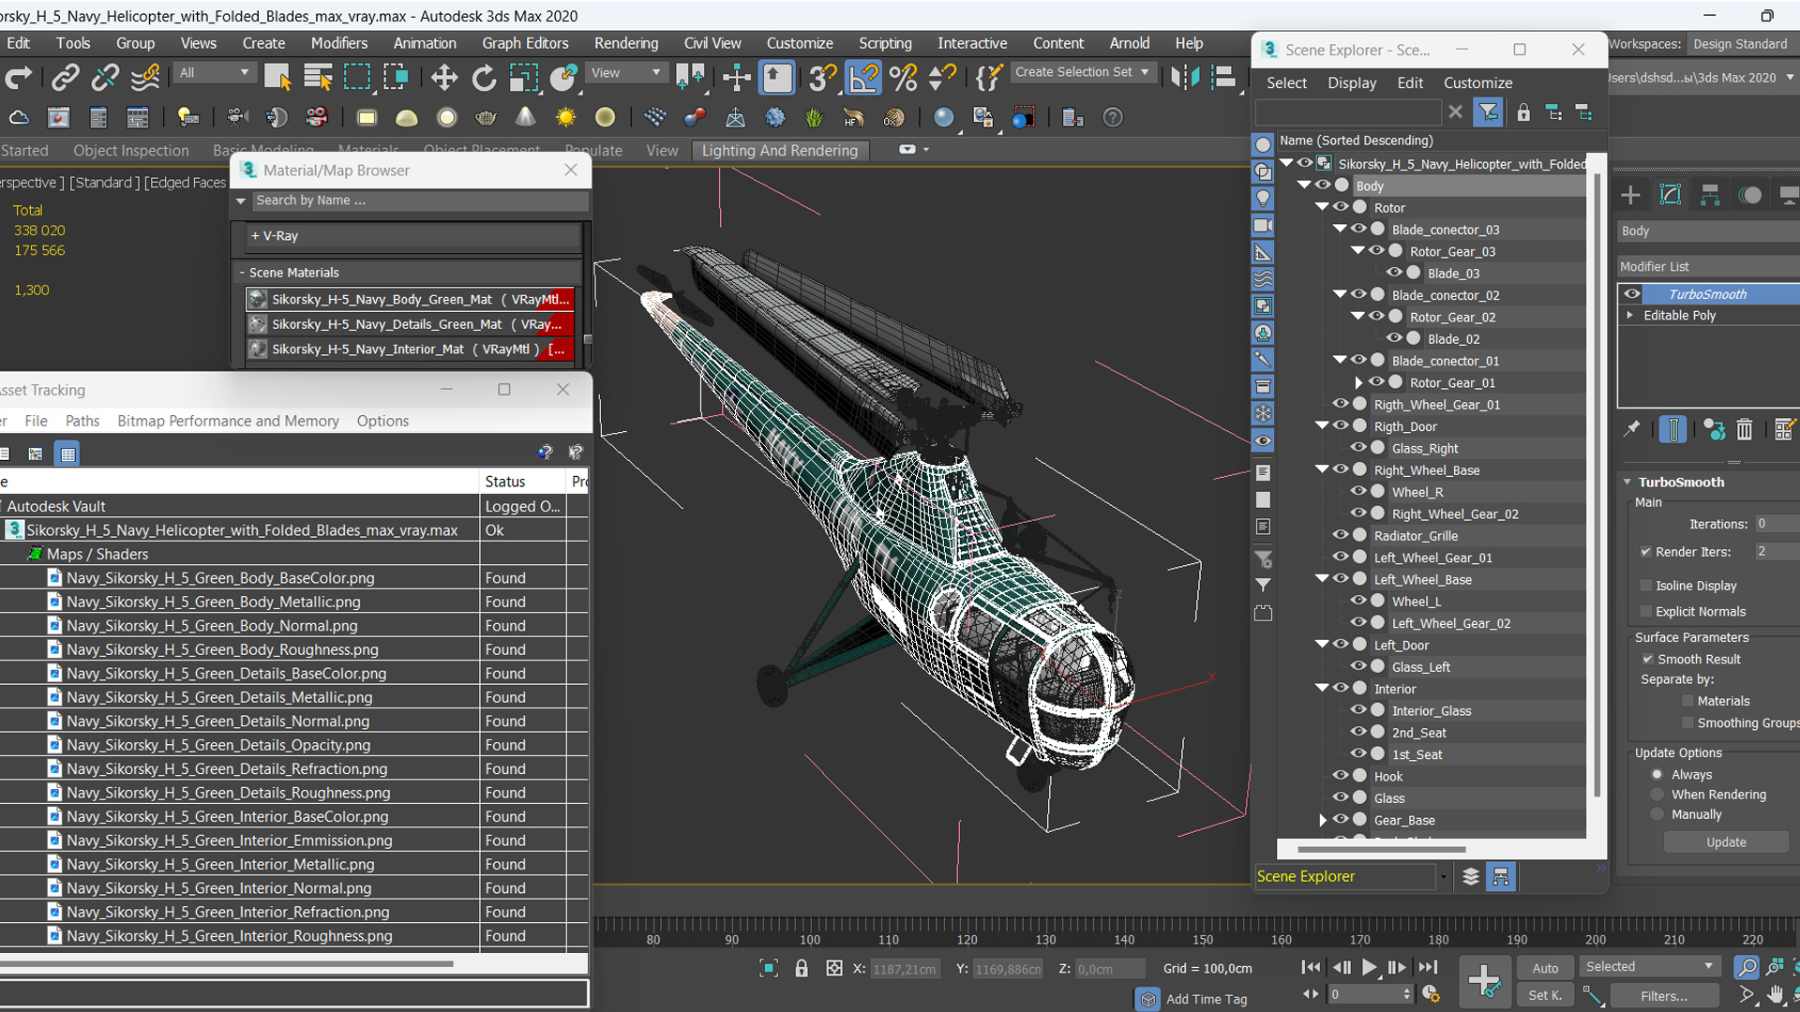Viewport: 1800px width, 1012px height.
Task: Select When Rendering update option
Action: [1657, 795]
